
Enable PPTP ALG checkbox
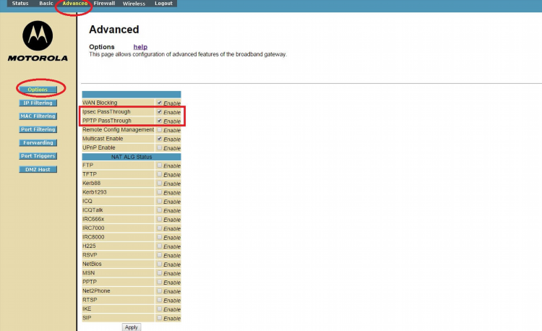[160, 282]
